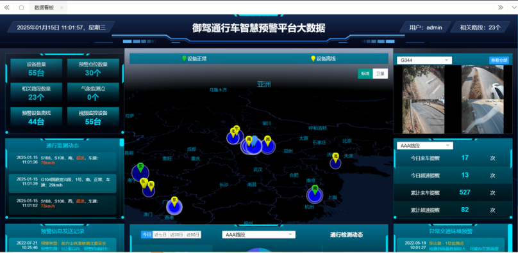Viewport: 518px width, 253px height.
Task: Click the 气象监测点 0个 card
Action: 93,93
